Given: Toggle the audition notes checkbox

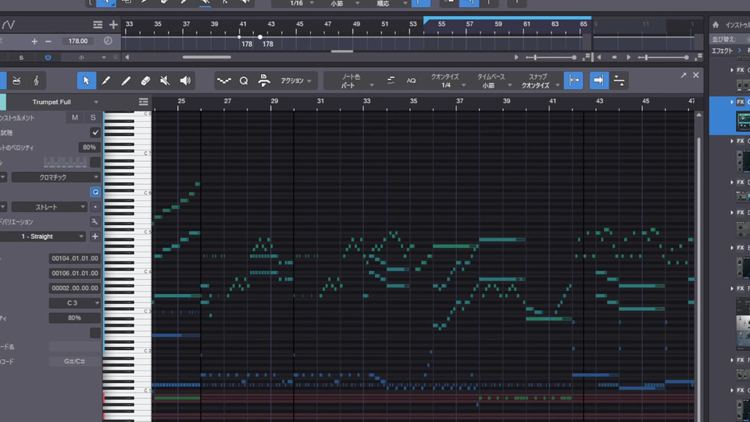Looking at the screenshot, I should coord(95,133).
